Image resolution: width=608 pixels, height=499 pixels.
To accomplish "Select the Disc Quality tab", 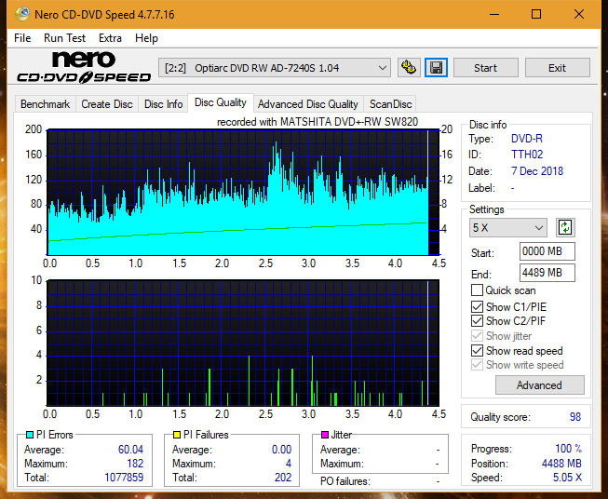I will [221, 102].
